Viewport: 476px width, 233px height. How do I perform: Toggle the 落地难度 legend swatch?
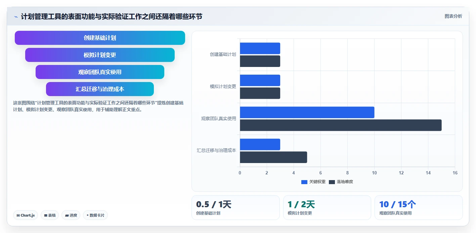click(332, 182)
